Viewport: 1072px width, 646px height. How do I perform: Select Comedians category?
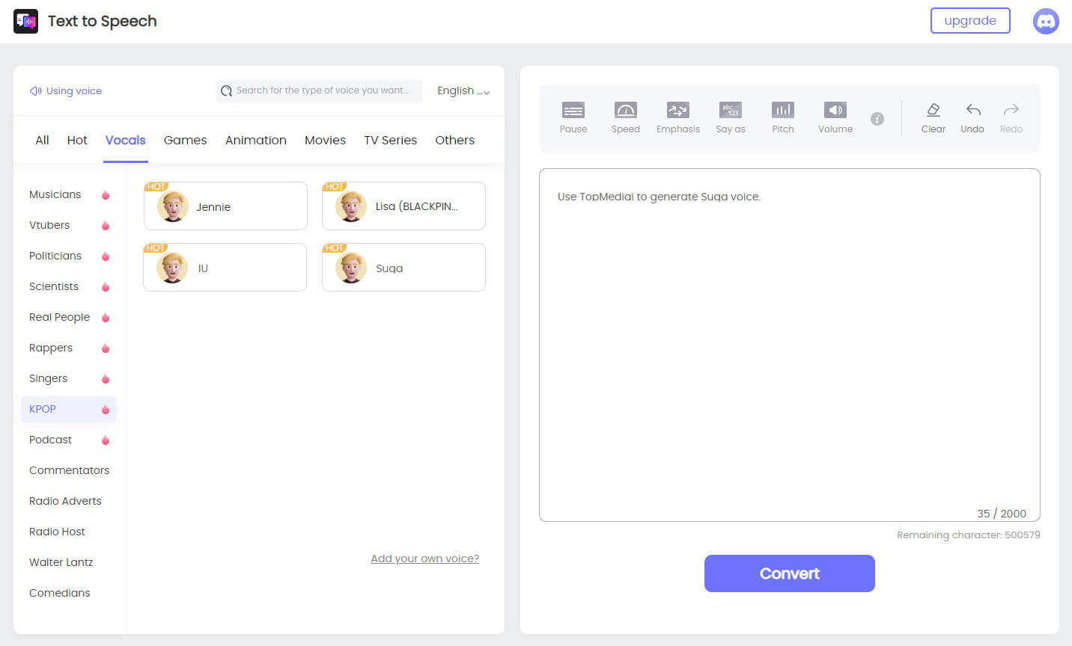click(x=59, y=593)
